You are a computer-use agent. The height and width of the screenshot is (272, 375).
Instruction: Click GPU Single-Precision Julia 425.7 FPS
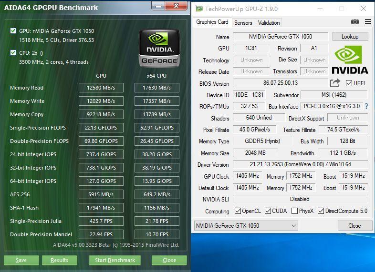(101, 221)
